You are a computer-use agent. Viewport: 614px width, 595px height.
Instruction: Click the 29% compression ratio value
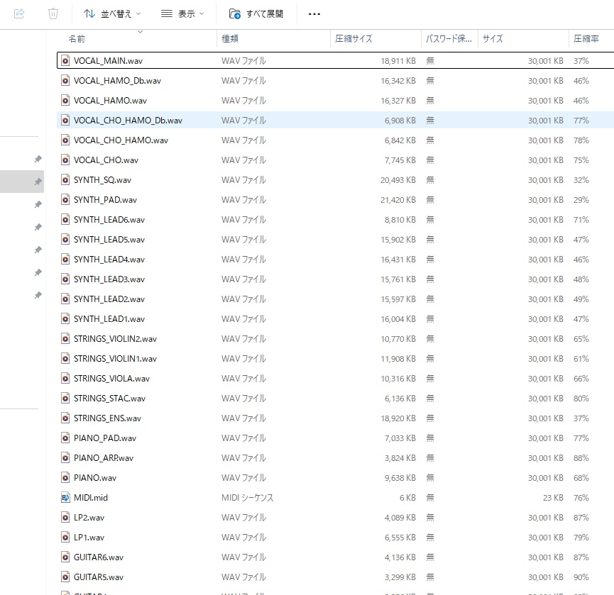[581, 200]
